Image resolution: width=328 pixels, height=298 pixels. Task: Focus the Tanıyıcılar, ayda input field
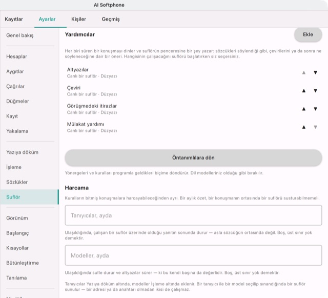pyautogui.click(x=193, y=215)
